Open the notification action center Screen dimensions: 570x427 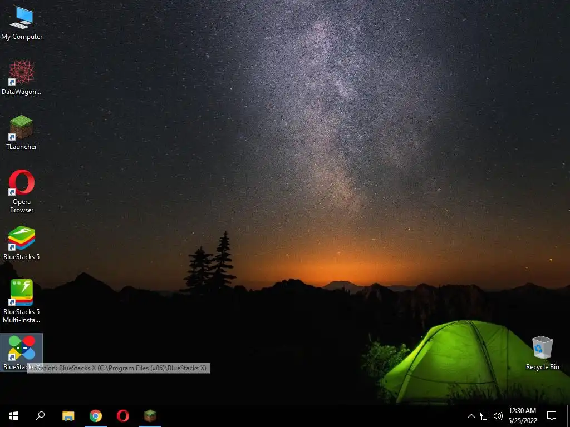coord(552,416)
